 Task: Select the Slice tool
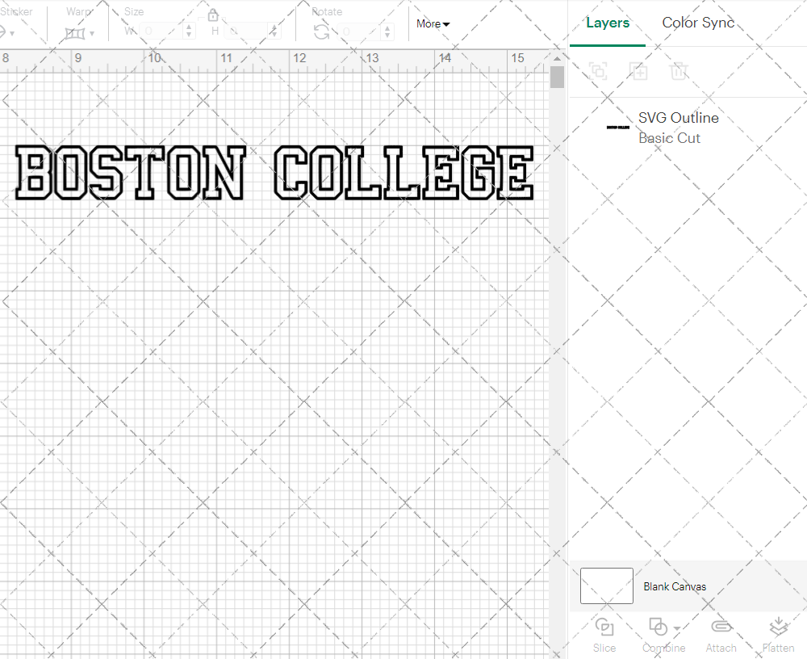pos(604,635)
